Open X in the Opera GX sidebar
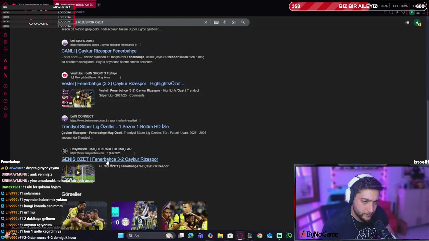The image size is (429, 241). click(x=5, y=75)
